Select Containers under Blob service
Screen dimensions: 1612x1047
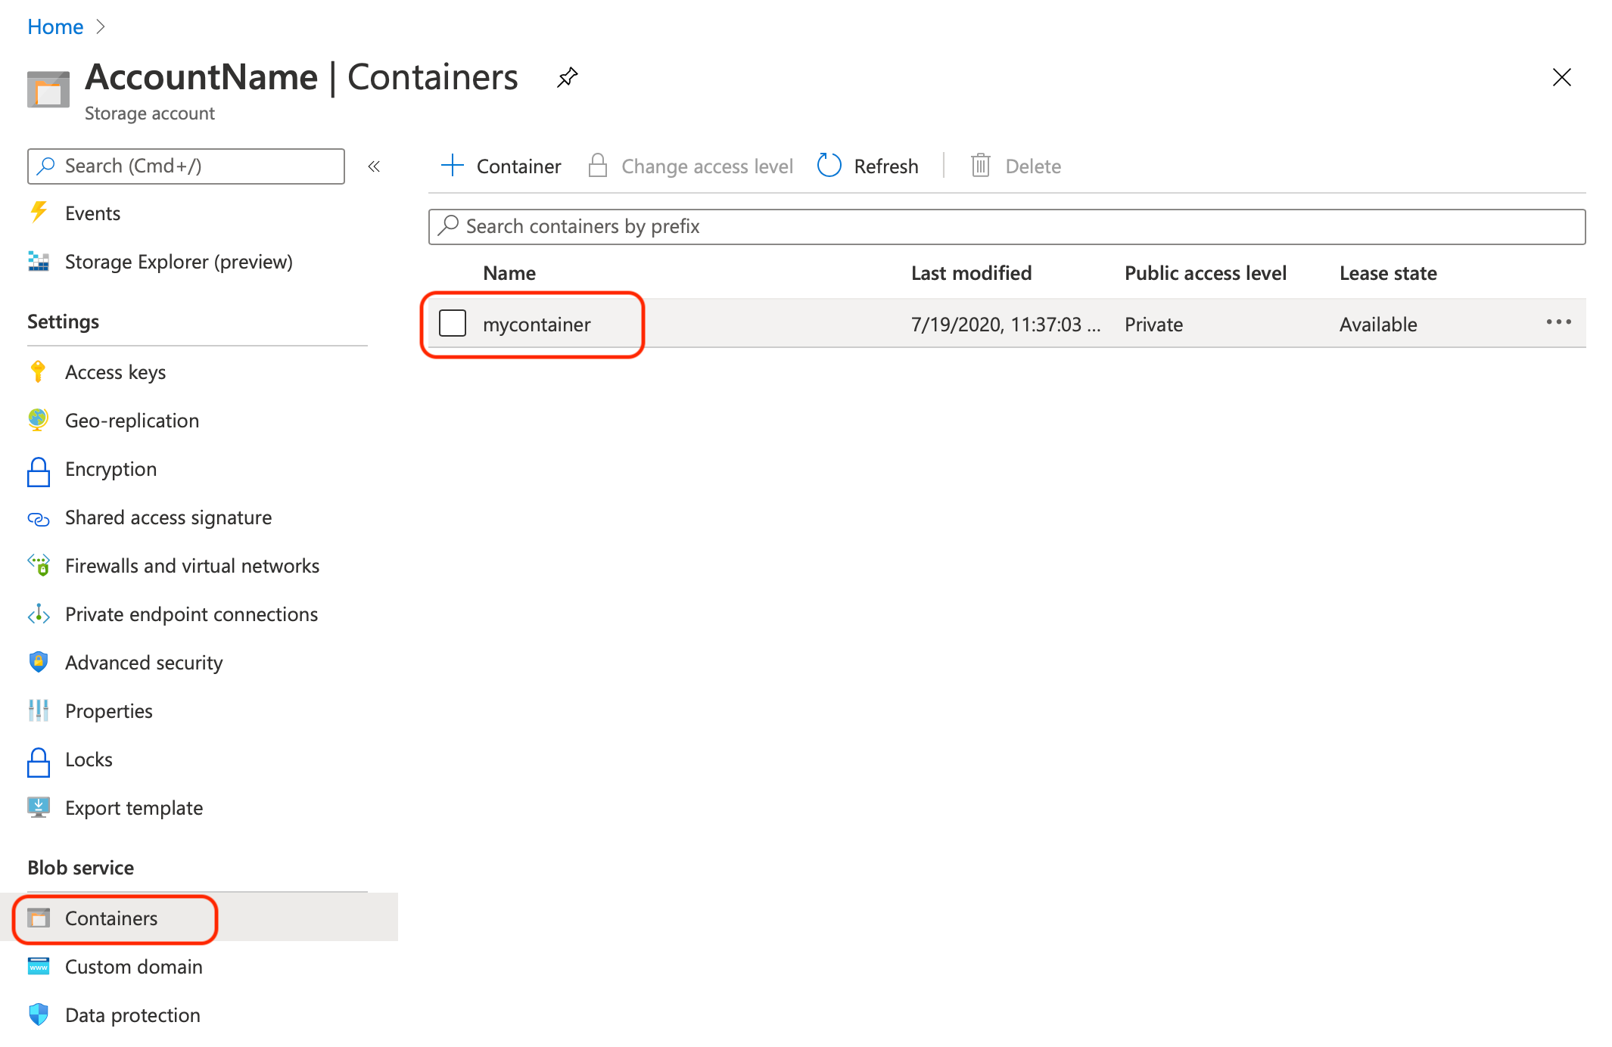click(x=111, y=918)
